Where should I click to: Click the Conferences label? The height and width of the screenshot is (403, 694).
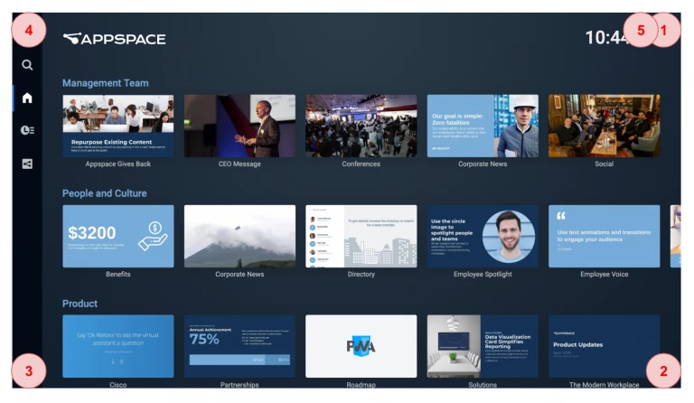click(x=361, y=164)
